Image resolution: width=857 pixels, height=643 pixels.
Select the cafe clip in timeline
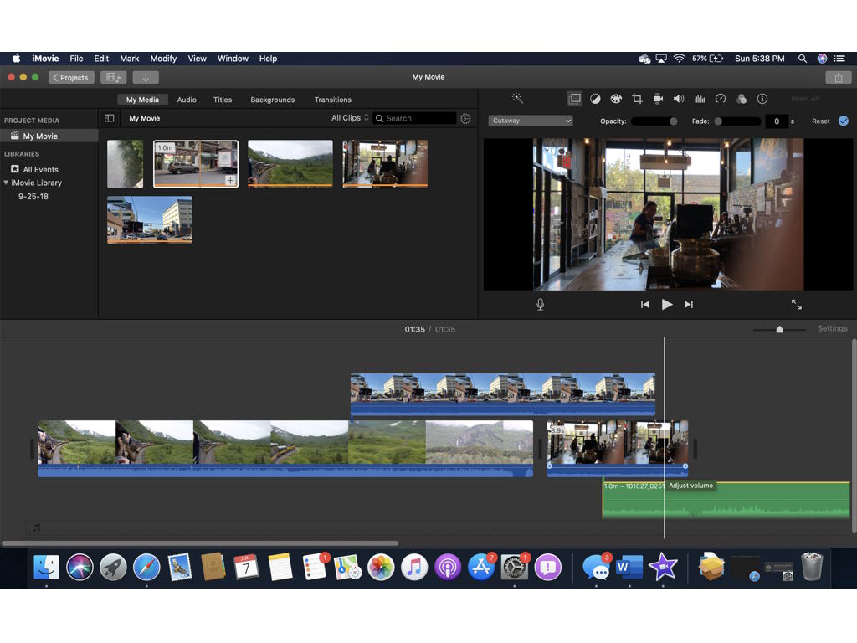coord(618,449)
